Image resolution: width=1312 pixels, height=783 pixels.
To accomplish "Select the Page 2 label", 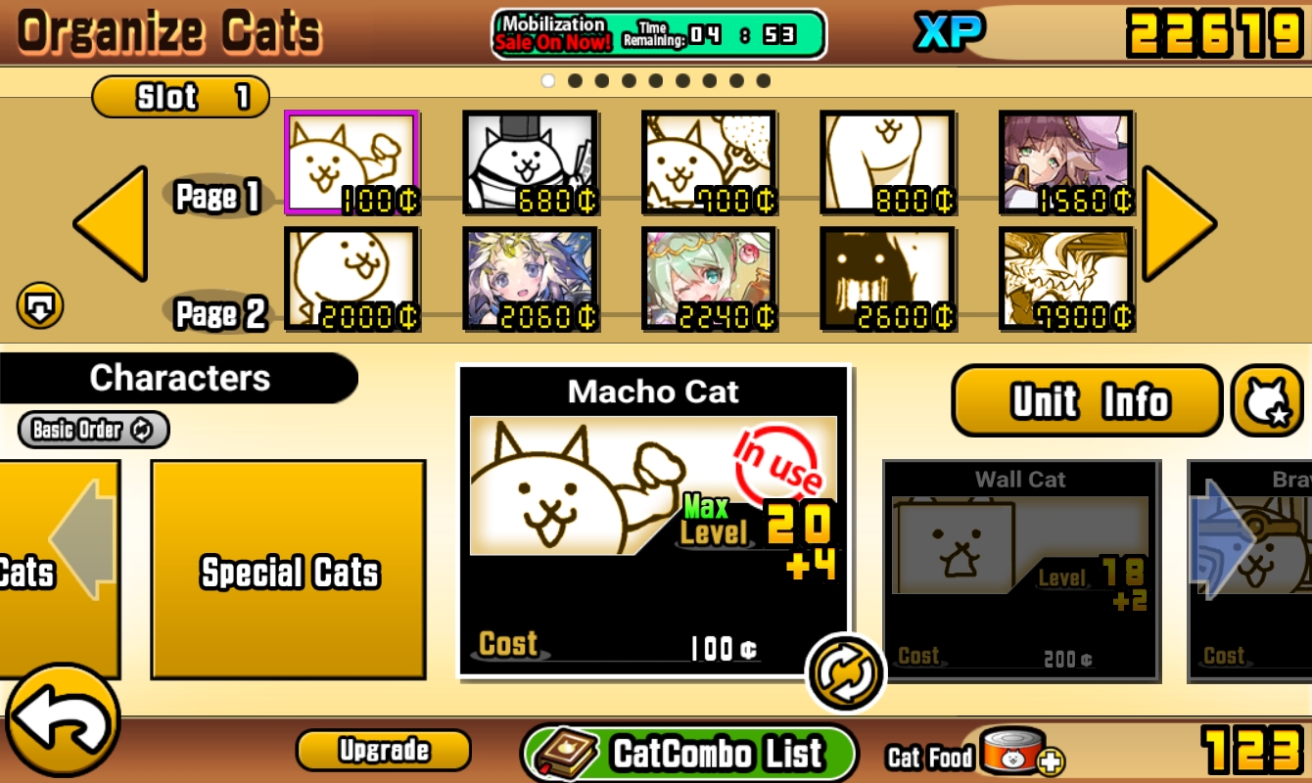I will [220, 313].
